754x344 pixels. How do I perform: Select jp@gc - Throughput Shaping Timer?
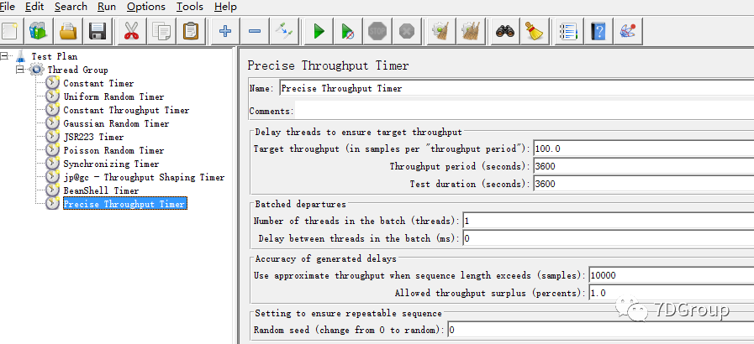(x=144, y=178)
